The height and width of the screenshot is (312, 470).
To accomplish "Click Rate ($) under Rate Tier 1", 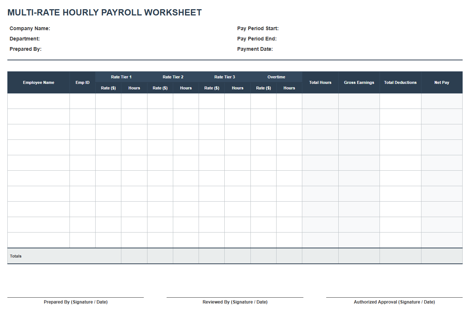I will pos(108,88).
